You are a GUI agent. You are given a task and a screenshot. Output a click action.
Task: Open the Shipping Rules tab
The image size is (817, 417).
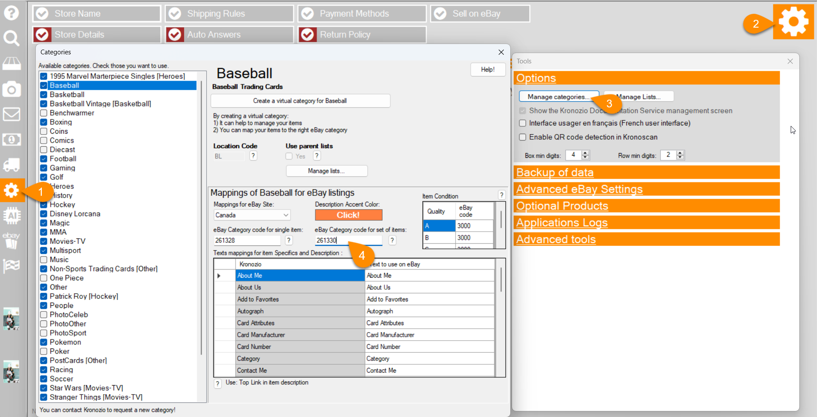[x=229, y=14]
